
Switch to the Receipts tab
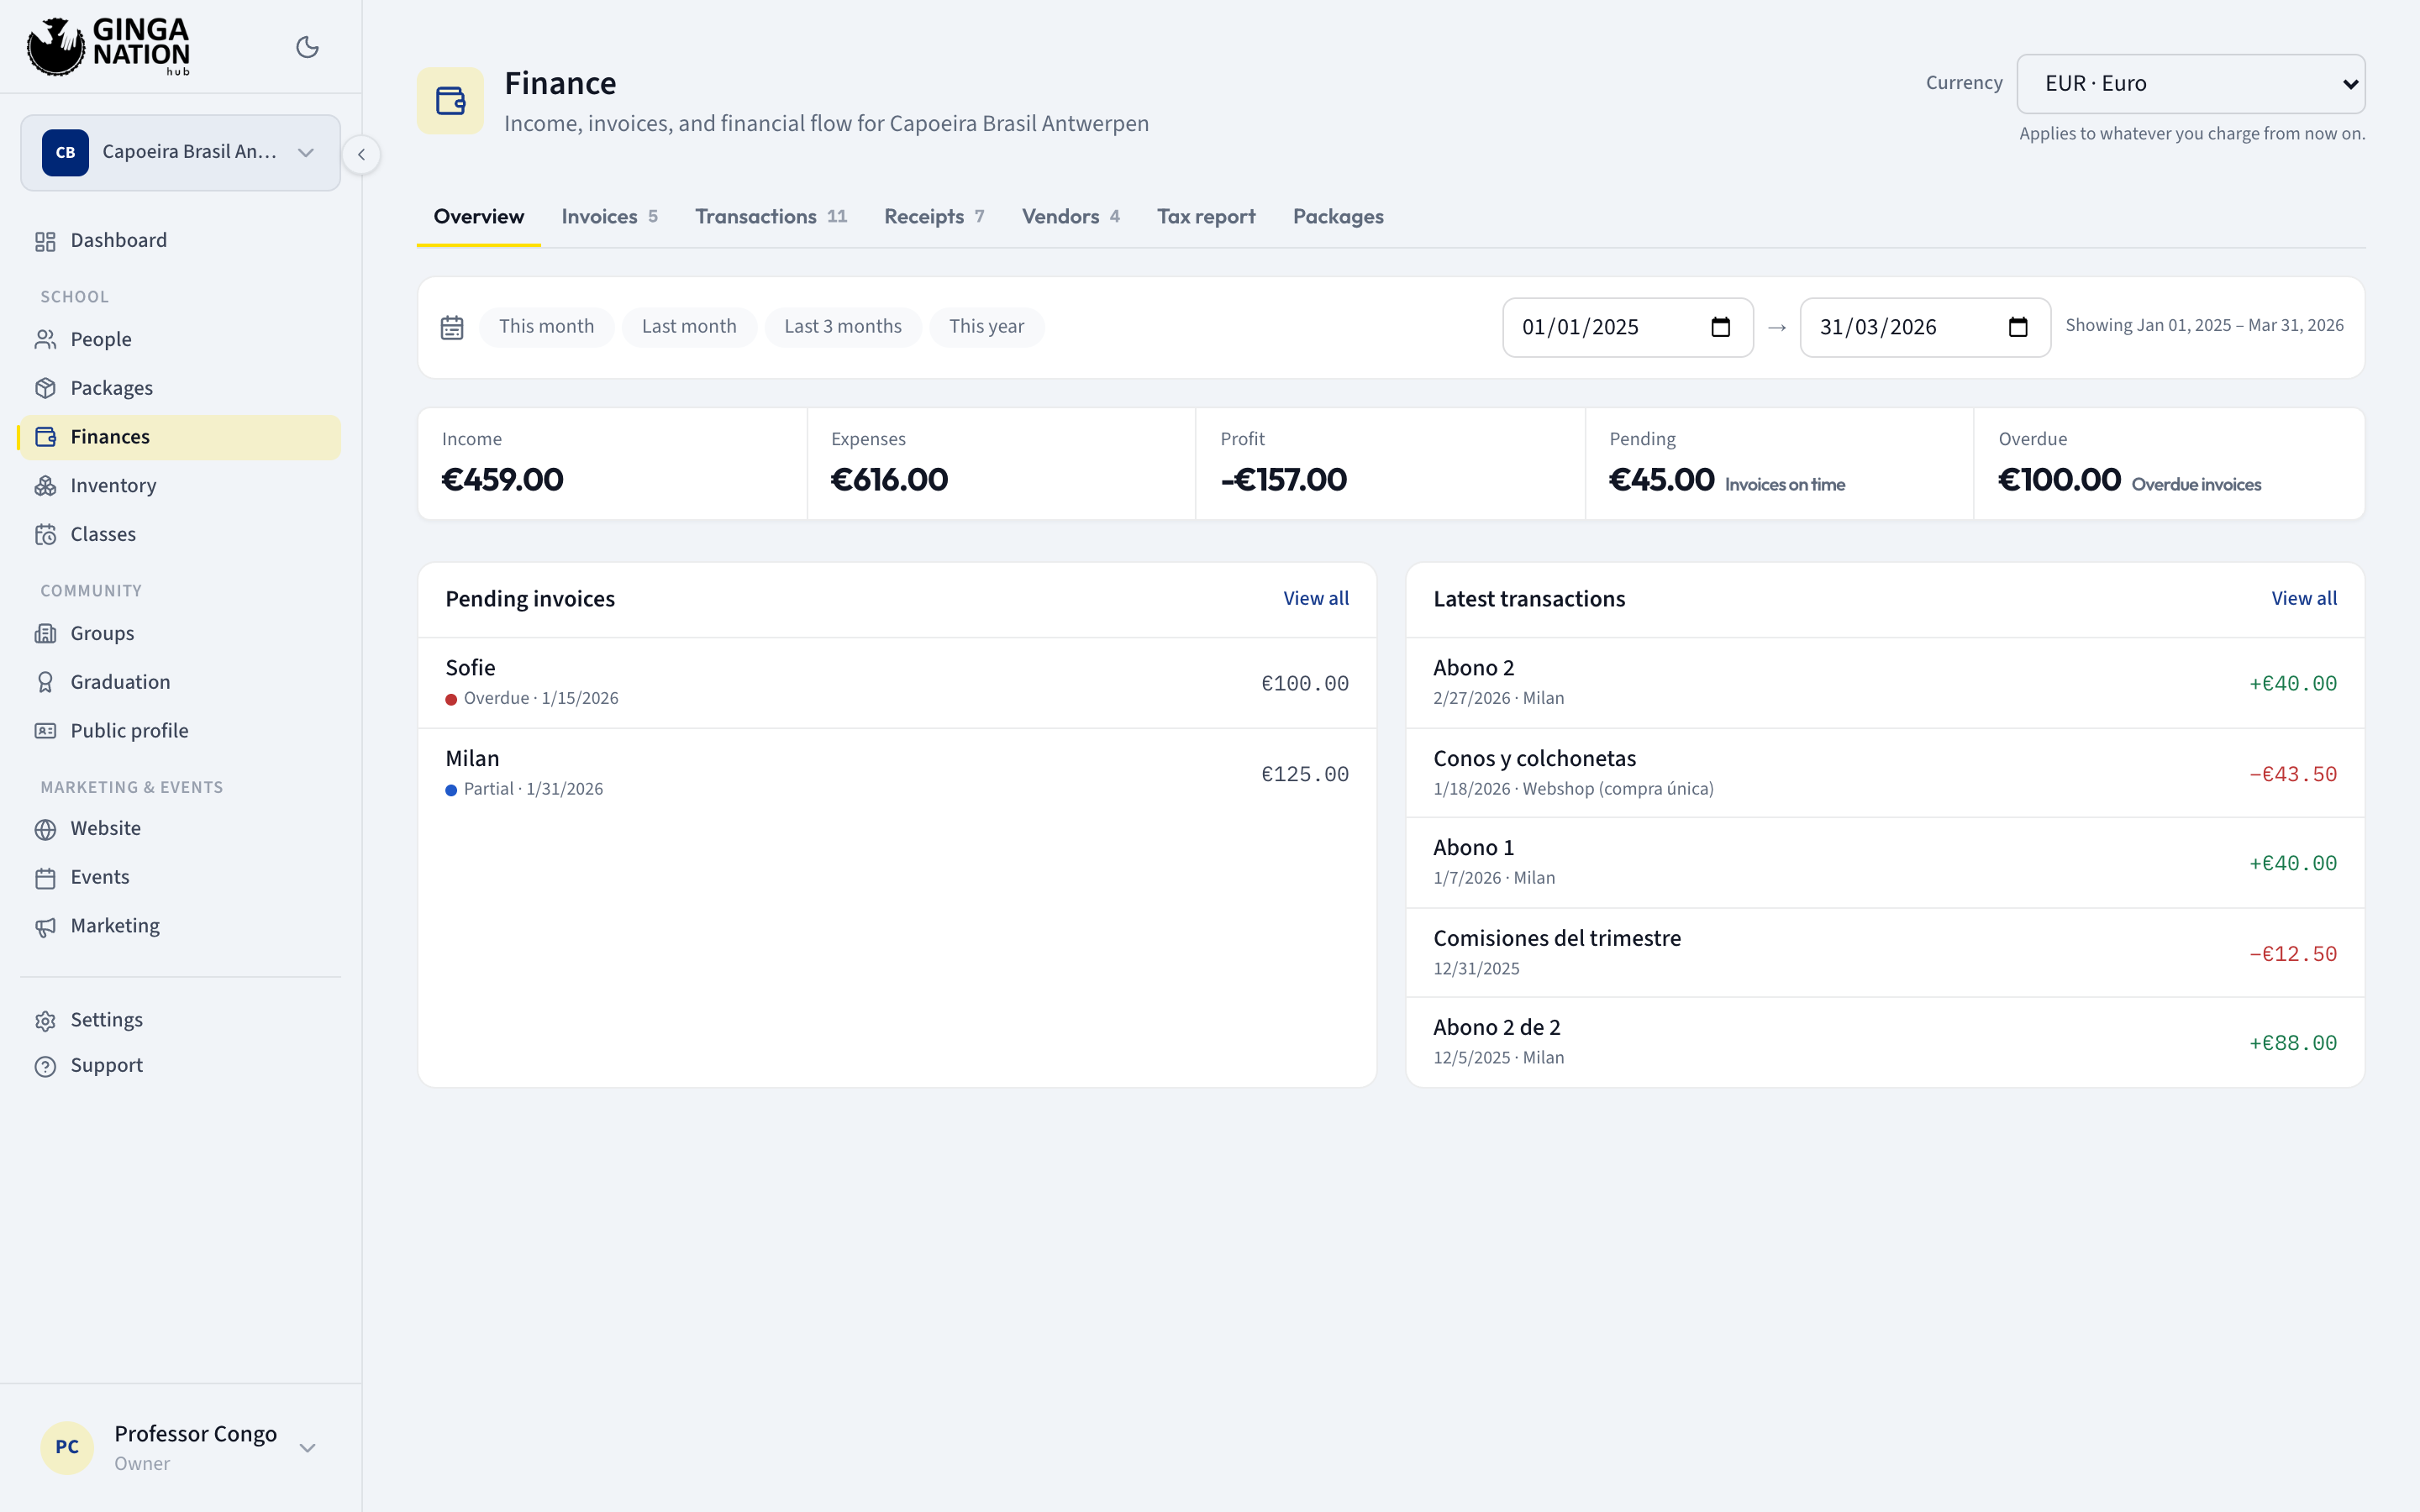click(934, 217)
